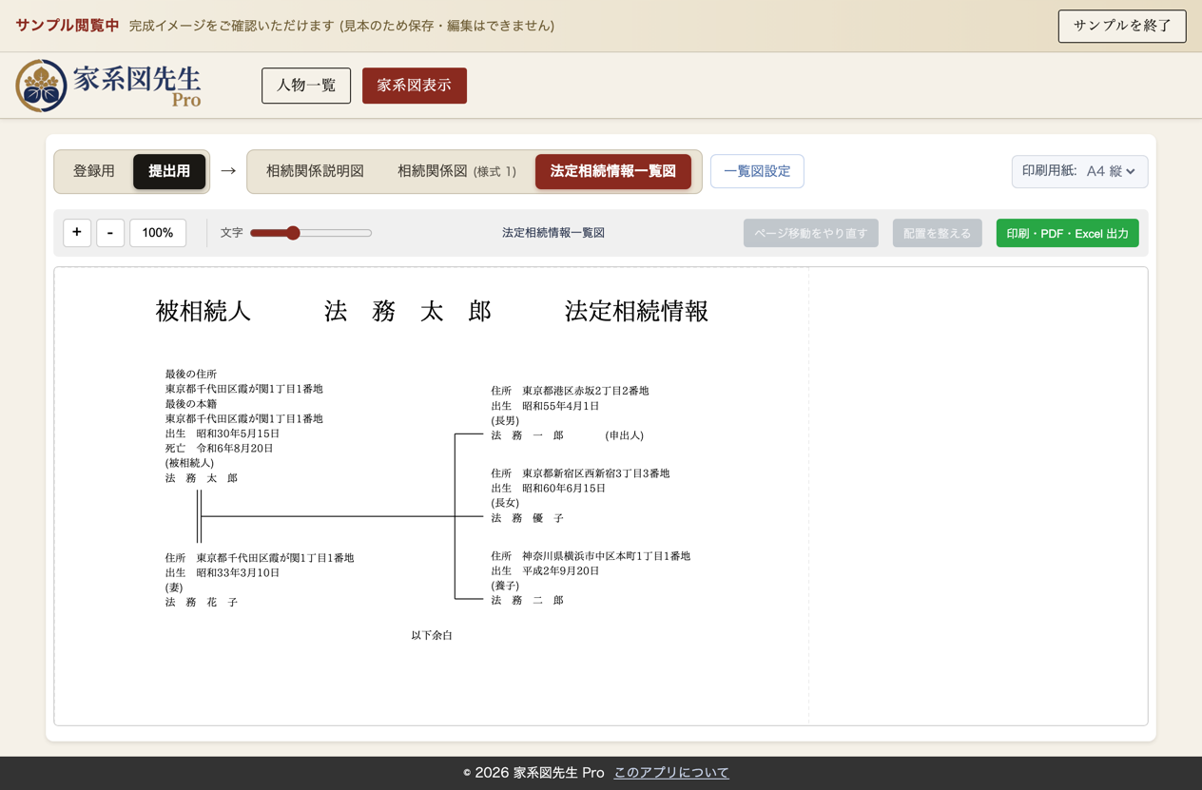The image size is (1202, 790).
Task: Click address 東京都新宿区西新宿3丁目3番地
Action: (596, 473)
